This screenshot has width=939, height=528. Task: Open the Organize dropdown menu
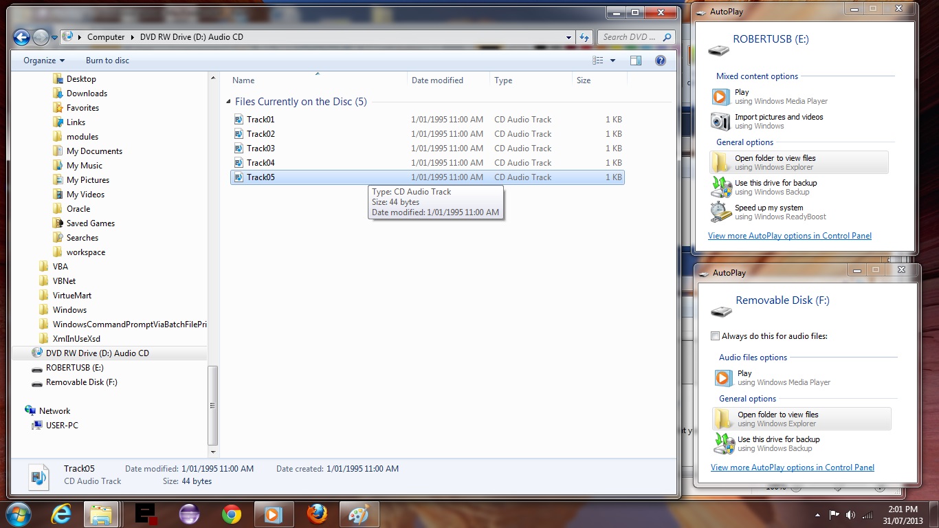point(44,60)
